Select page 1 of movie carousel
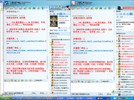134x100 pixels. 59,28
